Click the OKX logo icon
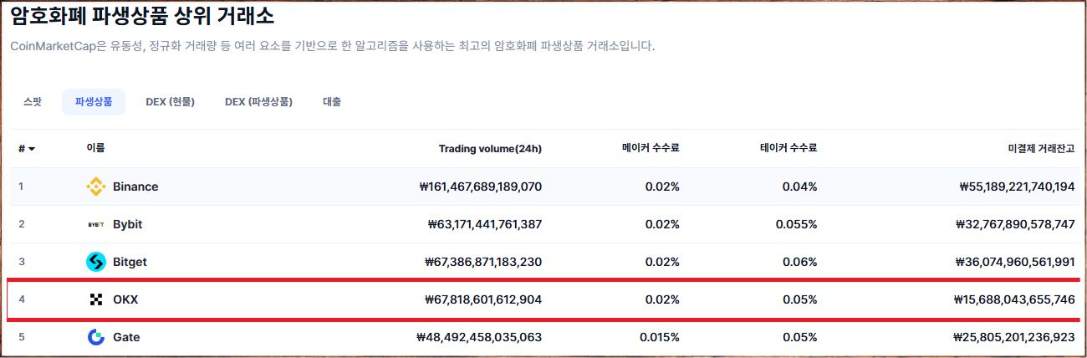This screenshot has height=358, width=1087. [x=96, y=299]
